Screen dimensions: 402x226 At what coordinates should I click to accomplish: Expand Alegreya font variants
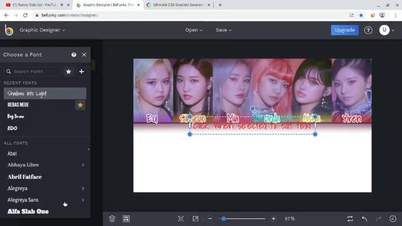83,188
